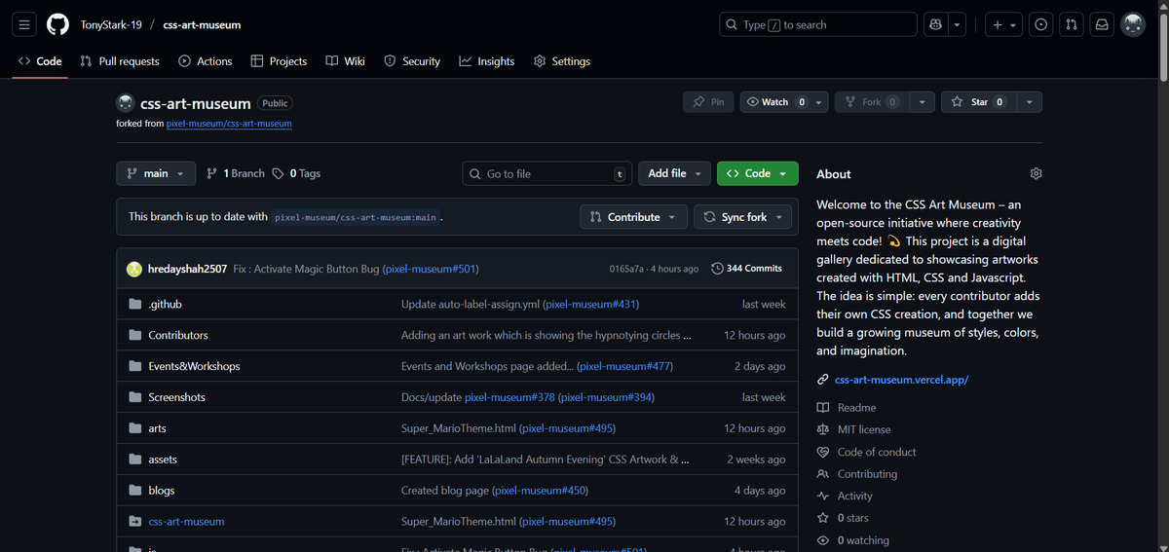Open the Wiki tab
1169x552 pixels.
346,61
